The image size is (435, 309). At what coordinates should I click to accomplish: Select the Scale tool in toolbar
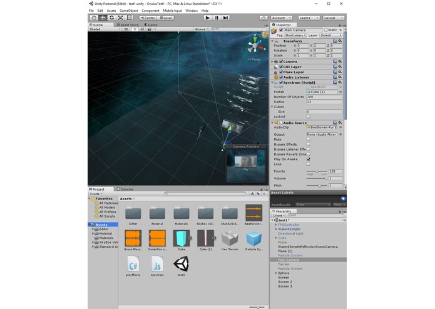pyautogui.click(x=120, y=18)
